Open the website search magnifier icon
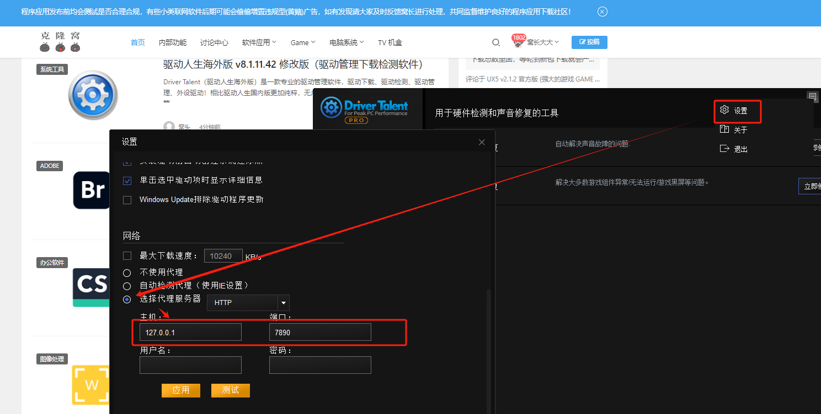This screenshot has height=414, width=821. click(496, 42)
